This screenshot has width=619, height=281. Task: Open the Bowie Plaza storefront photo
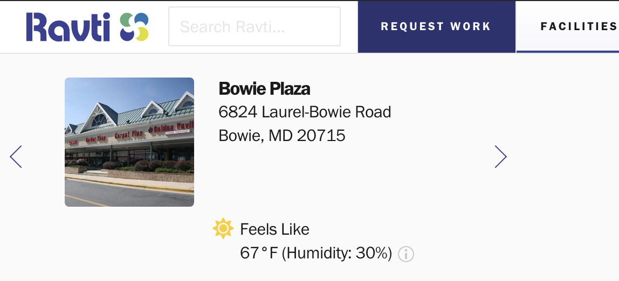pyautogui.click(x=129, y=142)
